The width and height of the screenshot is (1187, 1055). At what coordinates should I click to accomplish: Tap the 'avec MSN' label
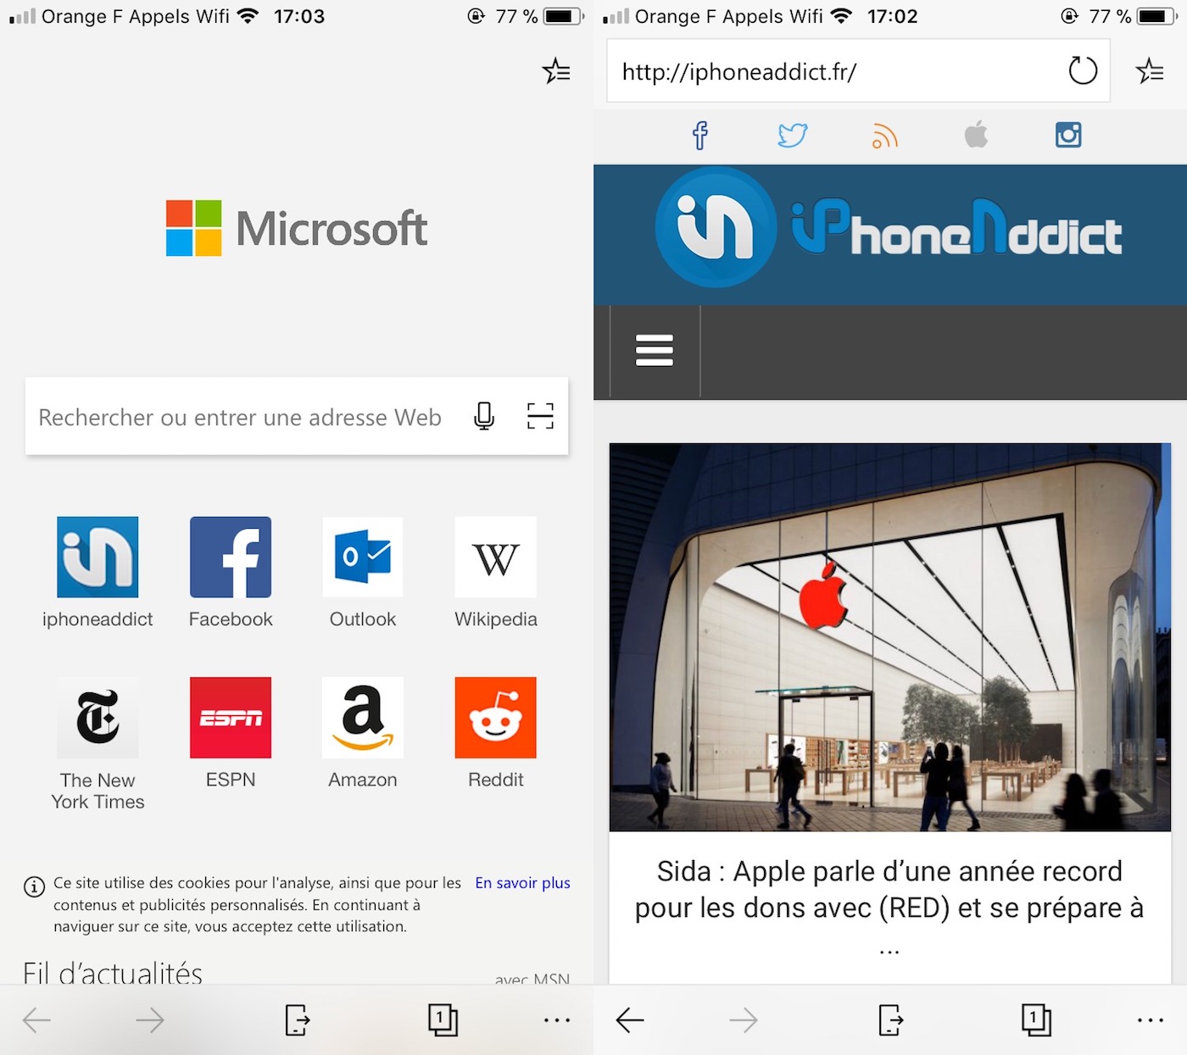pos(532,979)
